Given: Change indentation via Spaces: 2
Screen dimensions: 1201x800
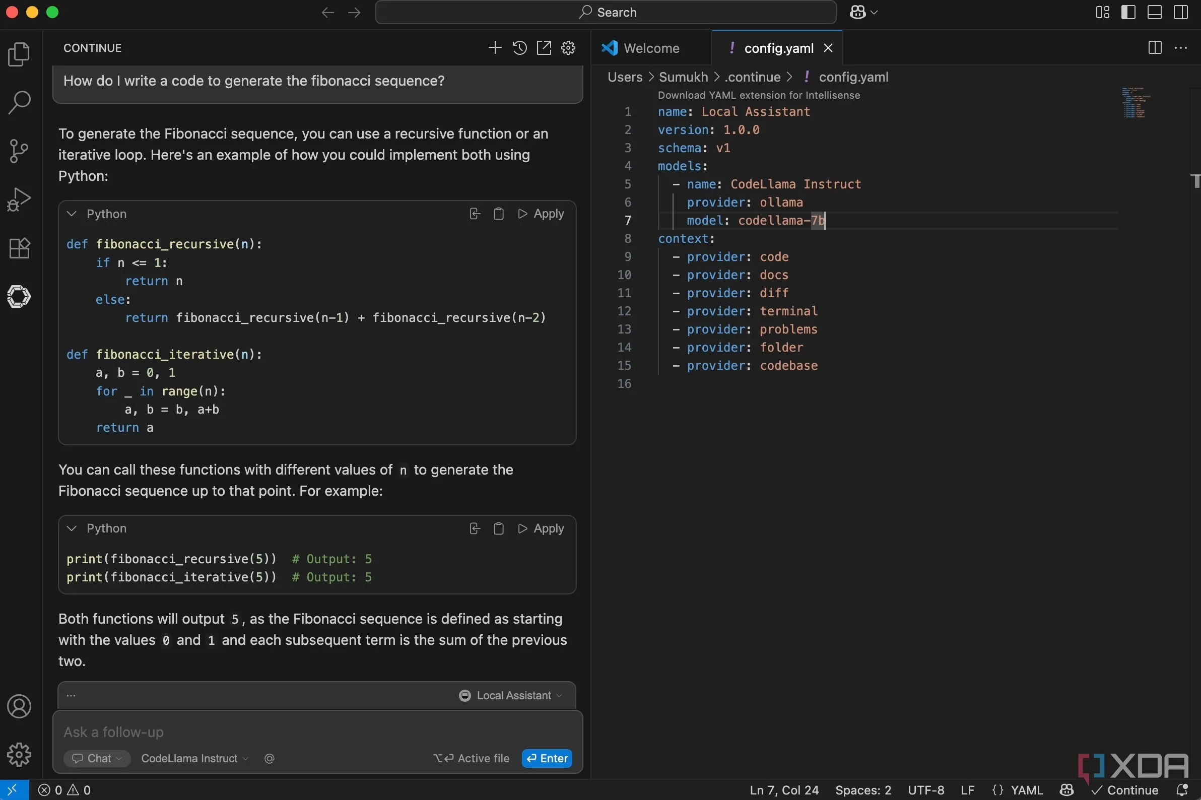Looking at the screenshot, I should point(863,790).
